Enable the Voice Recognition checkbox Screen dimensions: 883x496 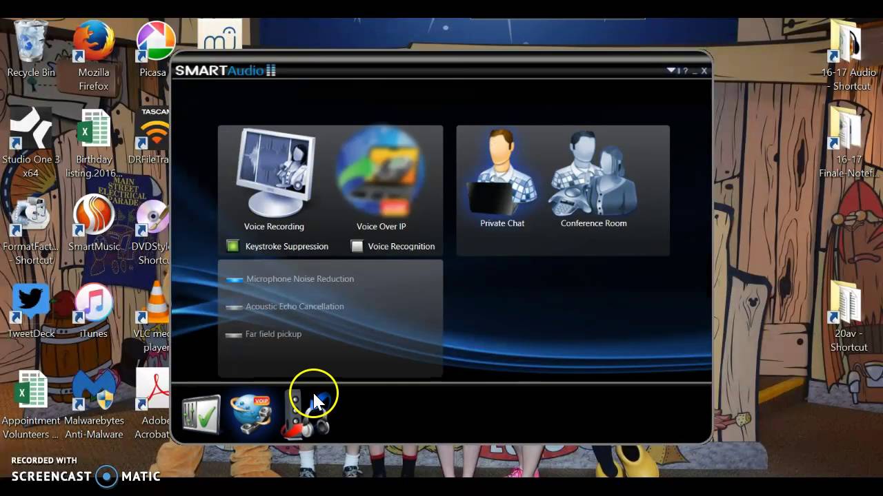pyautogui.click(x=357, y=246)
